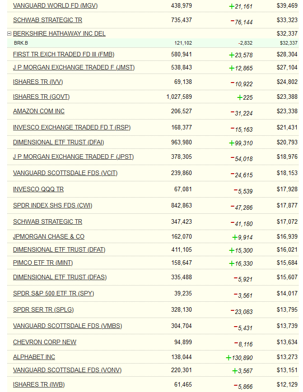Open the SCHWAB STRATEGIC TR link valued $33,323
The height and width of the screenshot is (392, 303).
point(47,20)
